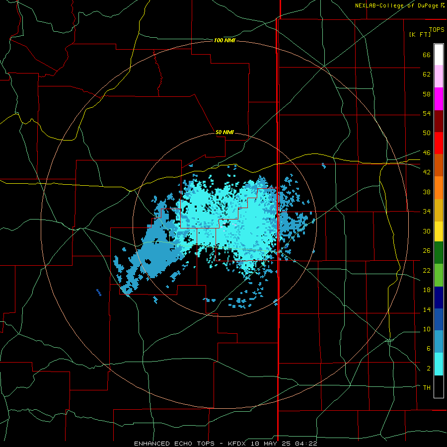The height and width of the screenshot is (447, 447).
Task: Pick the dark red (maroon) legend band
Action: click(439, 121)
